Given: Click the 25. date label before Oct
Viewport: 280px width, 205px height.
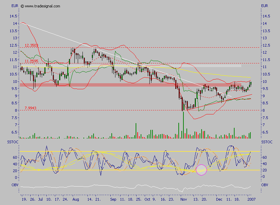Looking at the screenshot, I should 139,199.
